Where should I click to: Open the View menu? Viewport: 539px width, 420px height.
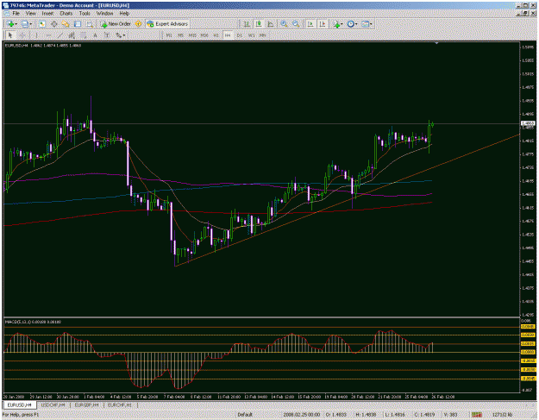30,14
